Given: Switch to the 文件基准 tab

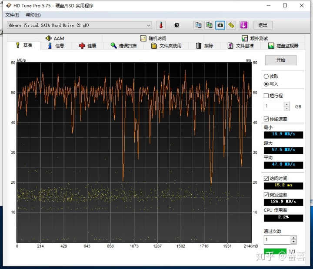Looking at the screenshot, I should [240, 46].
